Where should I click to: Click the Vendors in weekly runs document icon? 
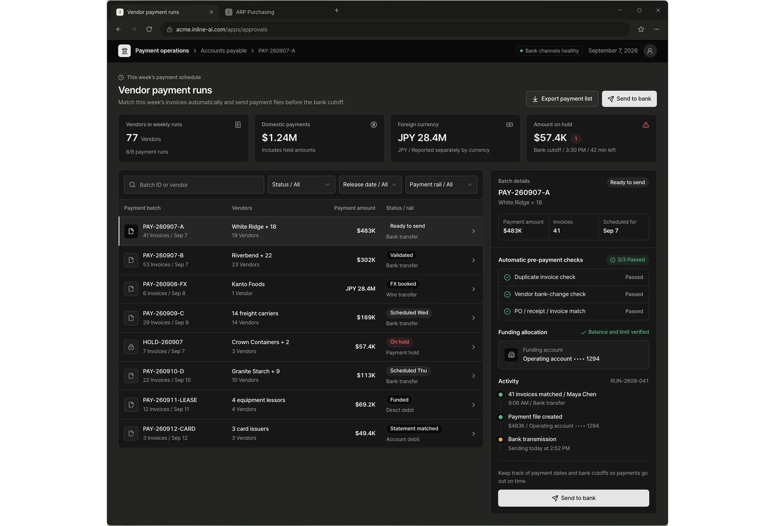238,125
